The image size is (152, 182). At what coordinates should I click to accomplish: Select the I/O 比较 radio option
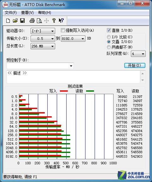point(109,37)
